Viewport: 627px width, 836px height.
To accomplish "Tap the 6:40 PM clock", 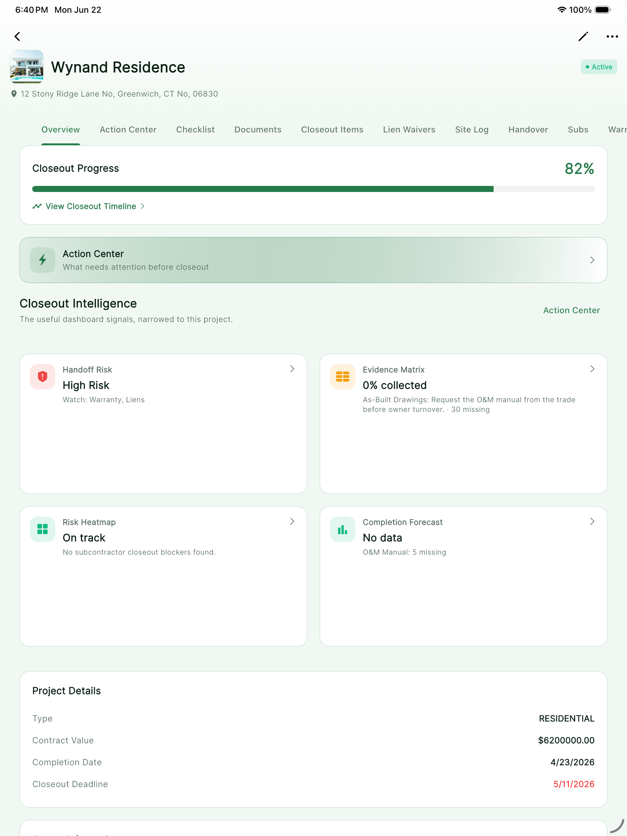I will 32,10.
